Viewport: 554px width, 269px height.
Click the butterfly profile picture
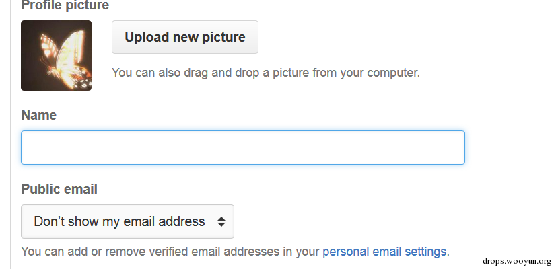tap(56, 55)
